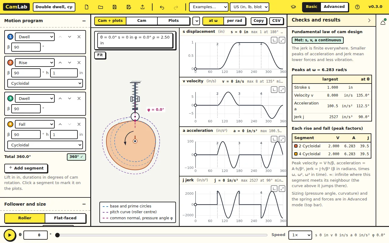Move segment 3 Dwell down

click(70, 98)
